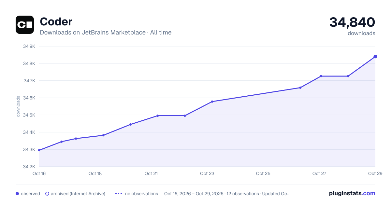Image resolution: width=391 pixels, height=205 pixels.
Task: Click the 'Oct 25' x-axis label
Action: coord(263,173)
